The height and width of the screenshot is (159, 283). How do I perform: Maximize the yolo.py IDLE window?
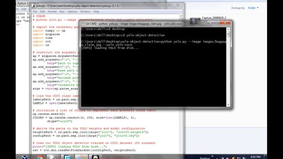169,5
